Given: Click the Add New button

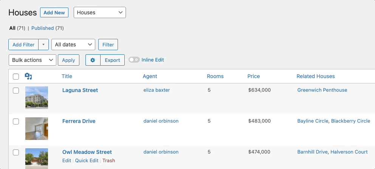Looking at the screenshot, I should (x=54, y=12).
